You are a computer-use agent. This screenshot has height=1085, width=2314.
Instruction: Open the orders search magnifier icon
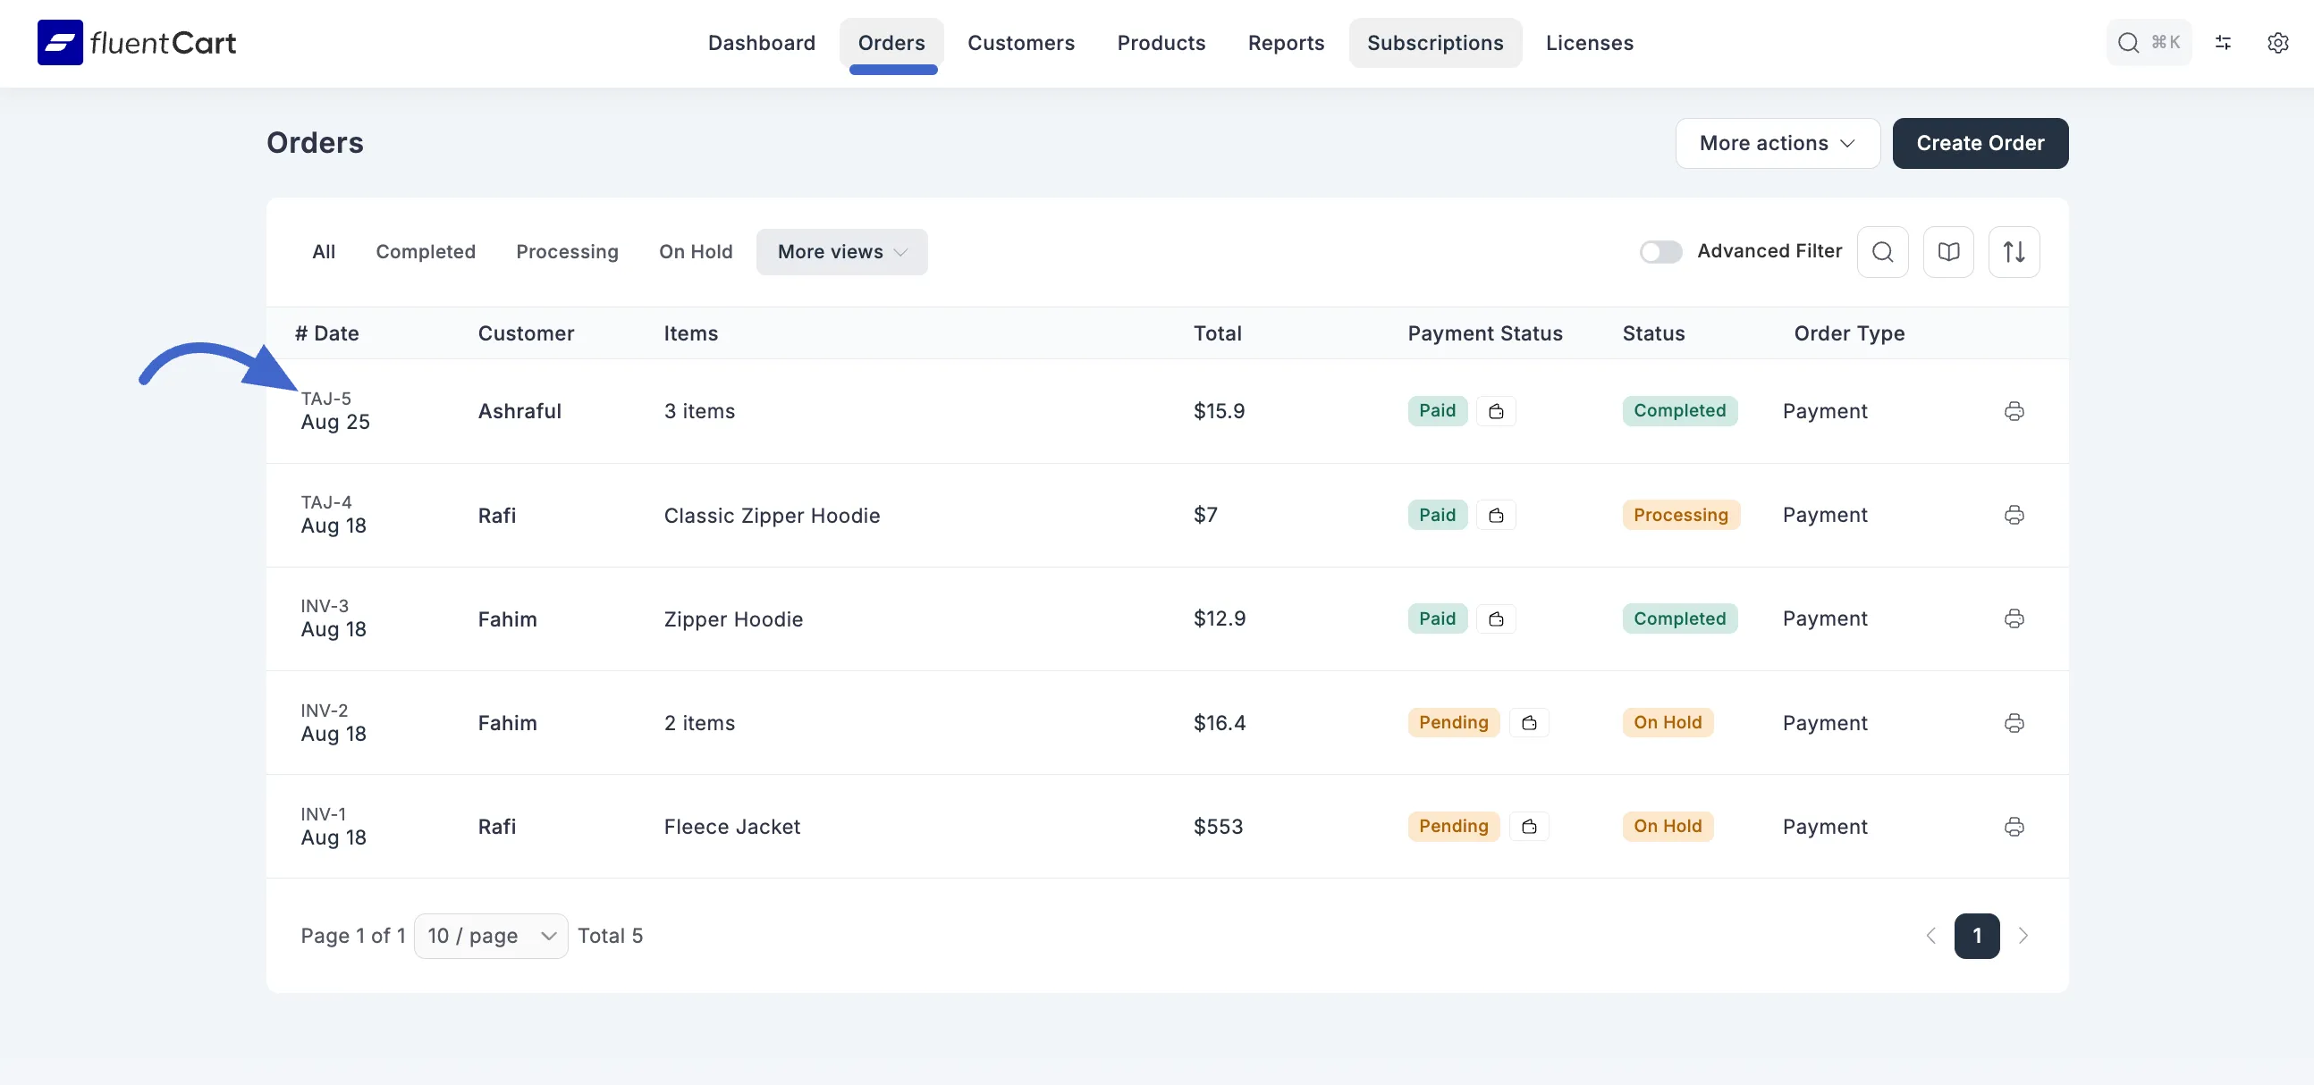pyautogui.click(x=1882, y=251)
